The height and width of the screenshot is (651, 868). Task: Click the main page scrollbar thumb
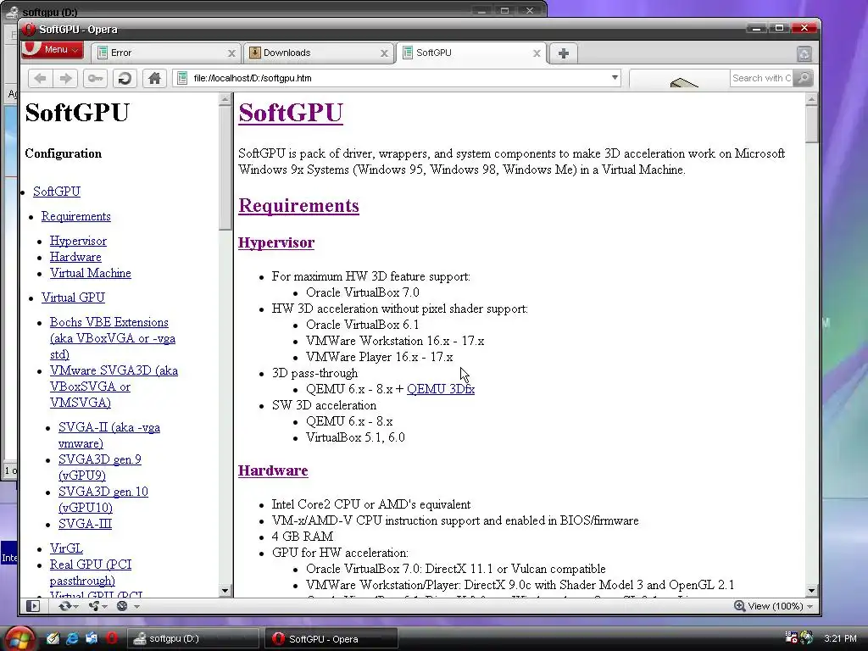click(811, 124)
